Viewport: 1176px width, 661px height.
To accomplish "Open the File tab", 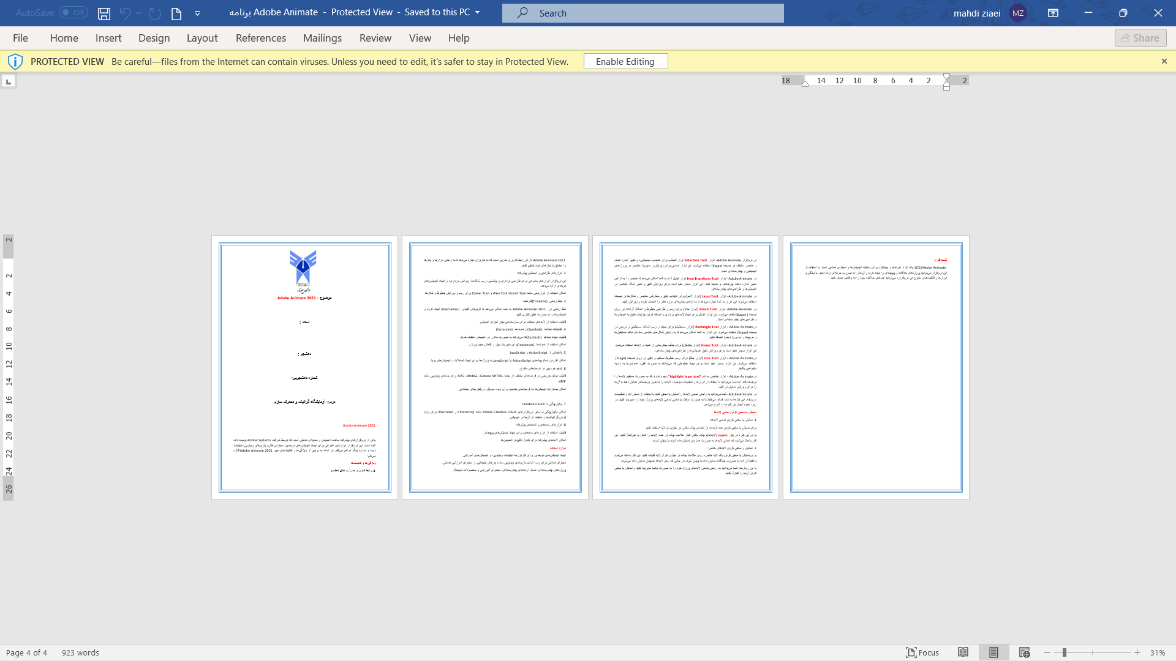I will (20, 38).
